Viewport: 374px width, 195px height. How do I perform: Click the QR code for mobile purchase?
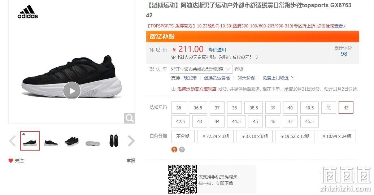point(182,179)
